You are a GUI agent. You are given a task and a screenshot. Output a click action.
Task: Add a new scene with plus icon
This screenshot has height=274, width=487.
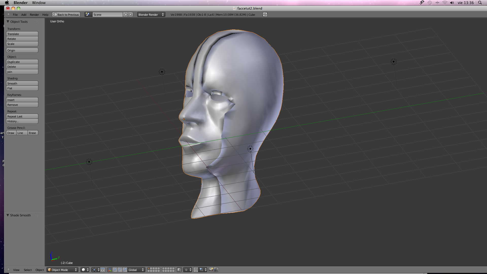(126, 14)
